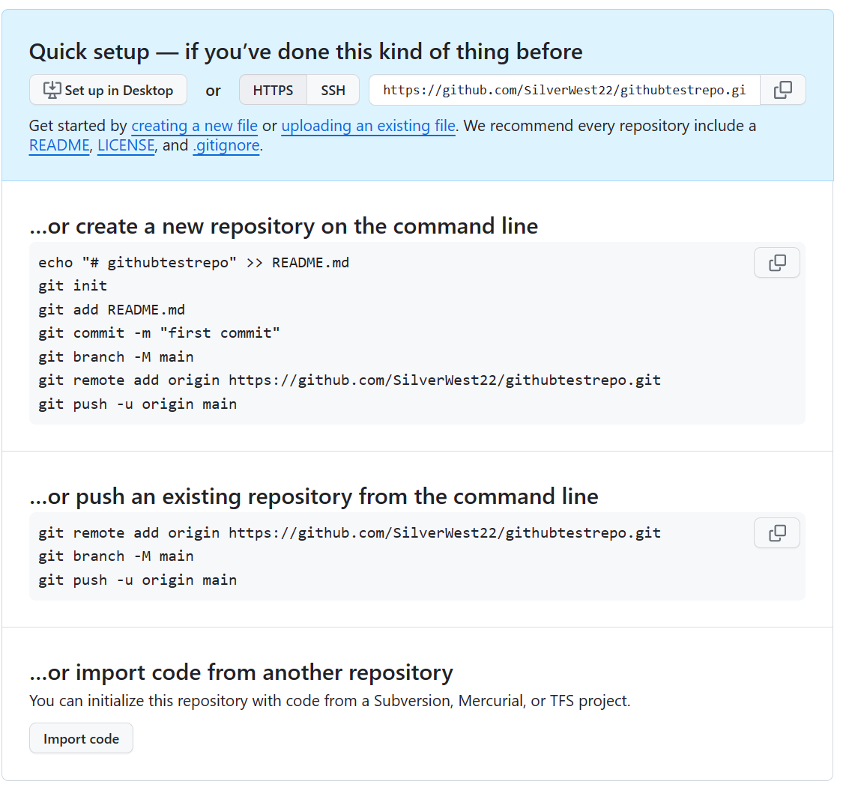
Task: Switch to the SSH protocol
Action: [333, 89]
